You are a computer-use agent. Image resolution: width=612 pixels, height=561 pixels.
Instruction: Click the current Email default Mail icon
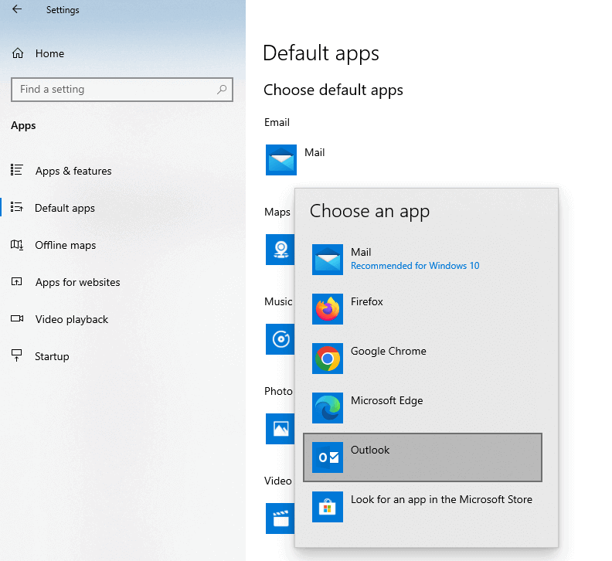(280, 160)
